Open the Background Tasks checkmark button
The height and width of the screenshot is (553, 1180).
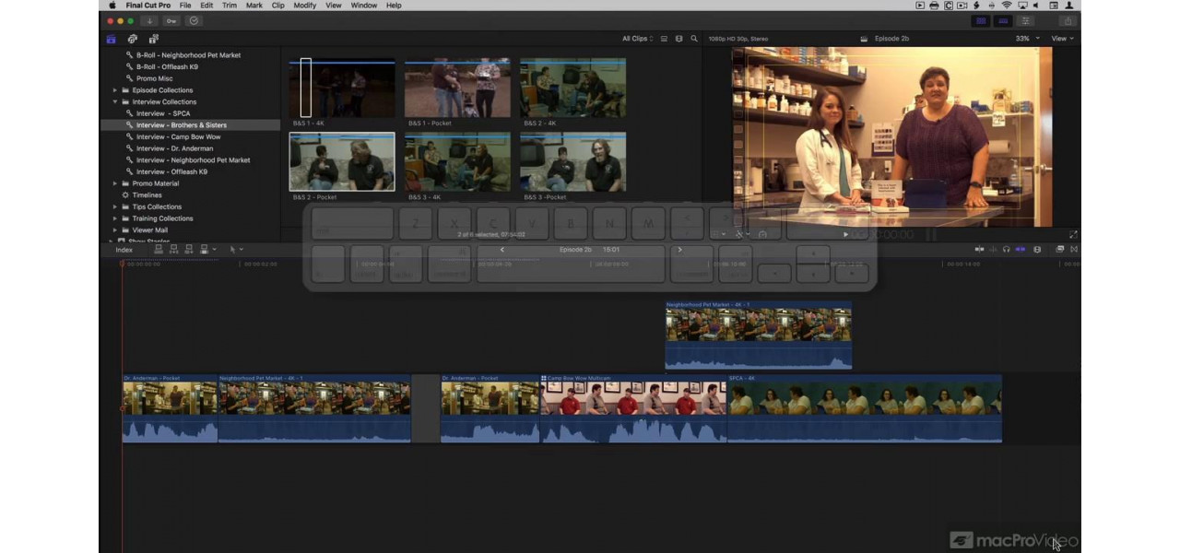click(194, 21)
